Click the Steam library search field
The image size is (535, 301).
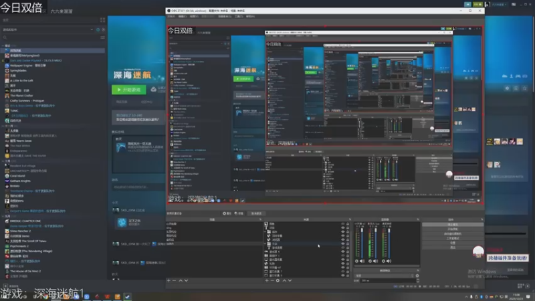pyautogui.click(x=51, y=37)
